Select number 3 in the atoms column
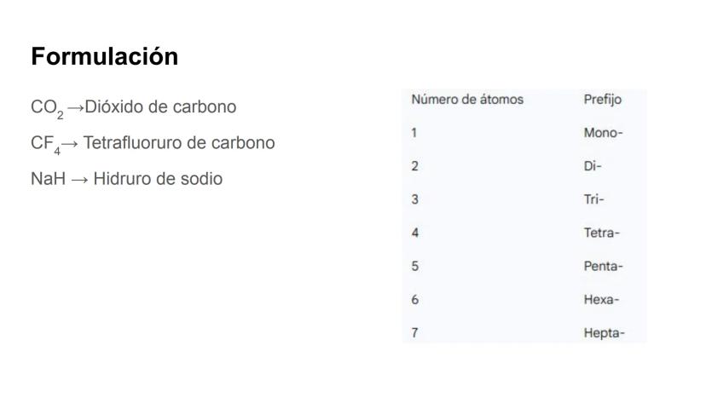Screen dimensions: 706x397 point(414,199)
